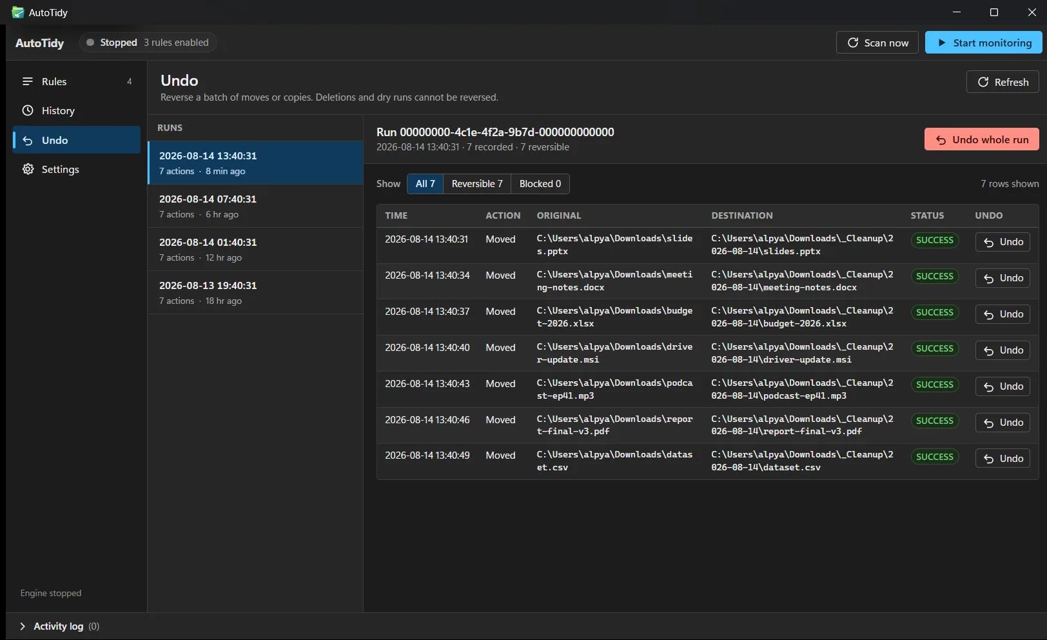
Task: Click the Undo whole run button
Action: pyautogui.click(x=981, y=139)
